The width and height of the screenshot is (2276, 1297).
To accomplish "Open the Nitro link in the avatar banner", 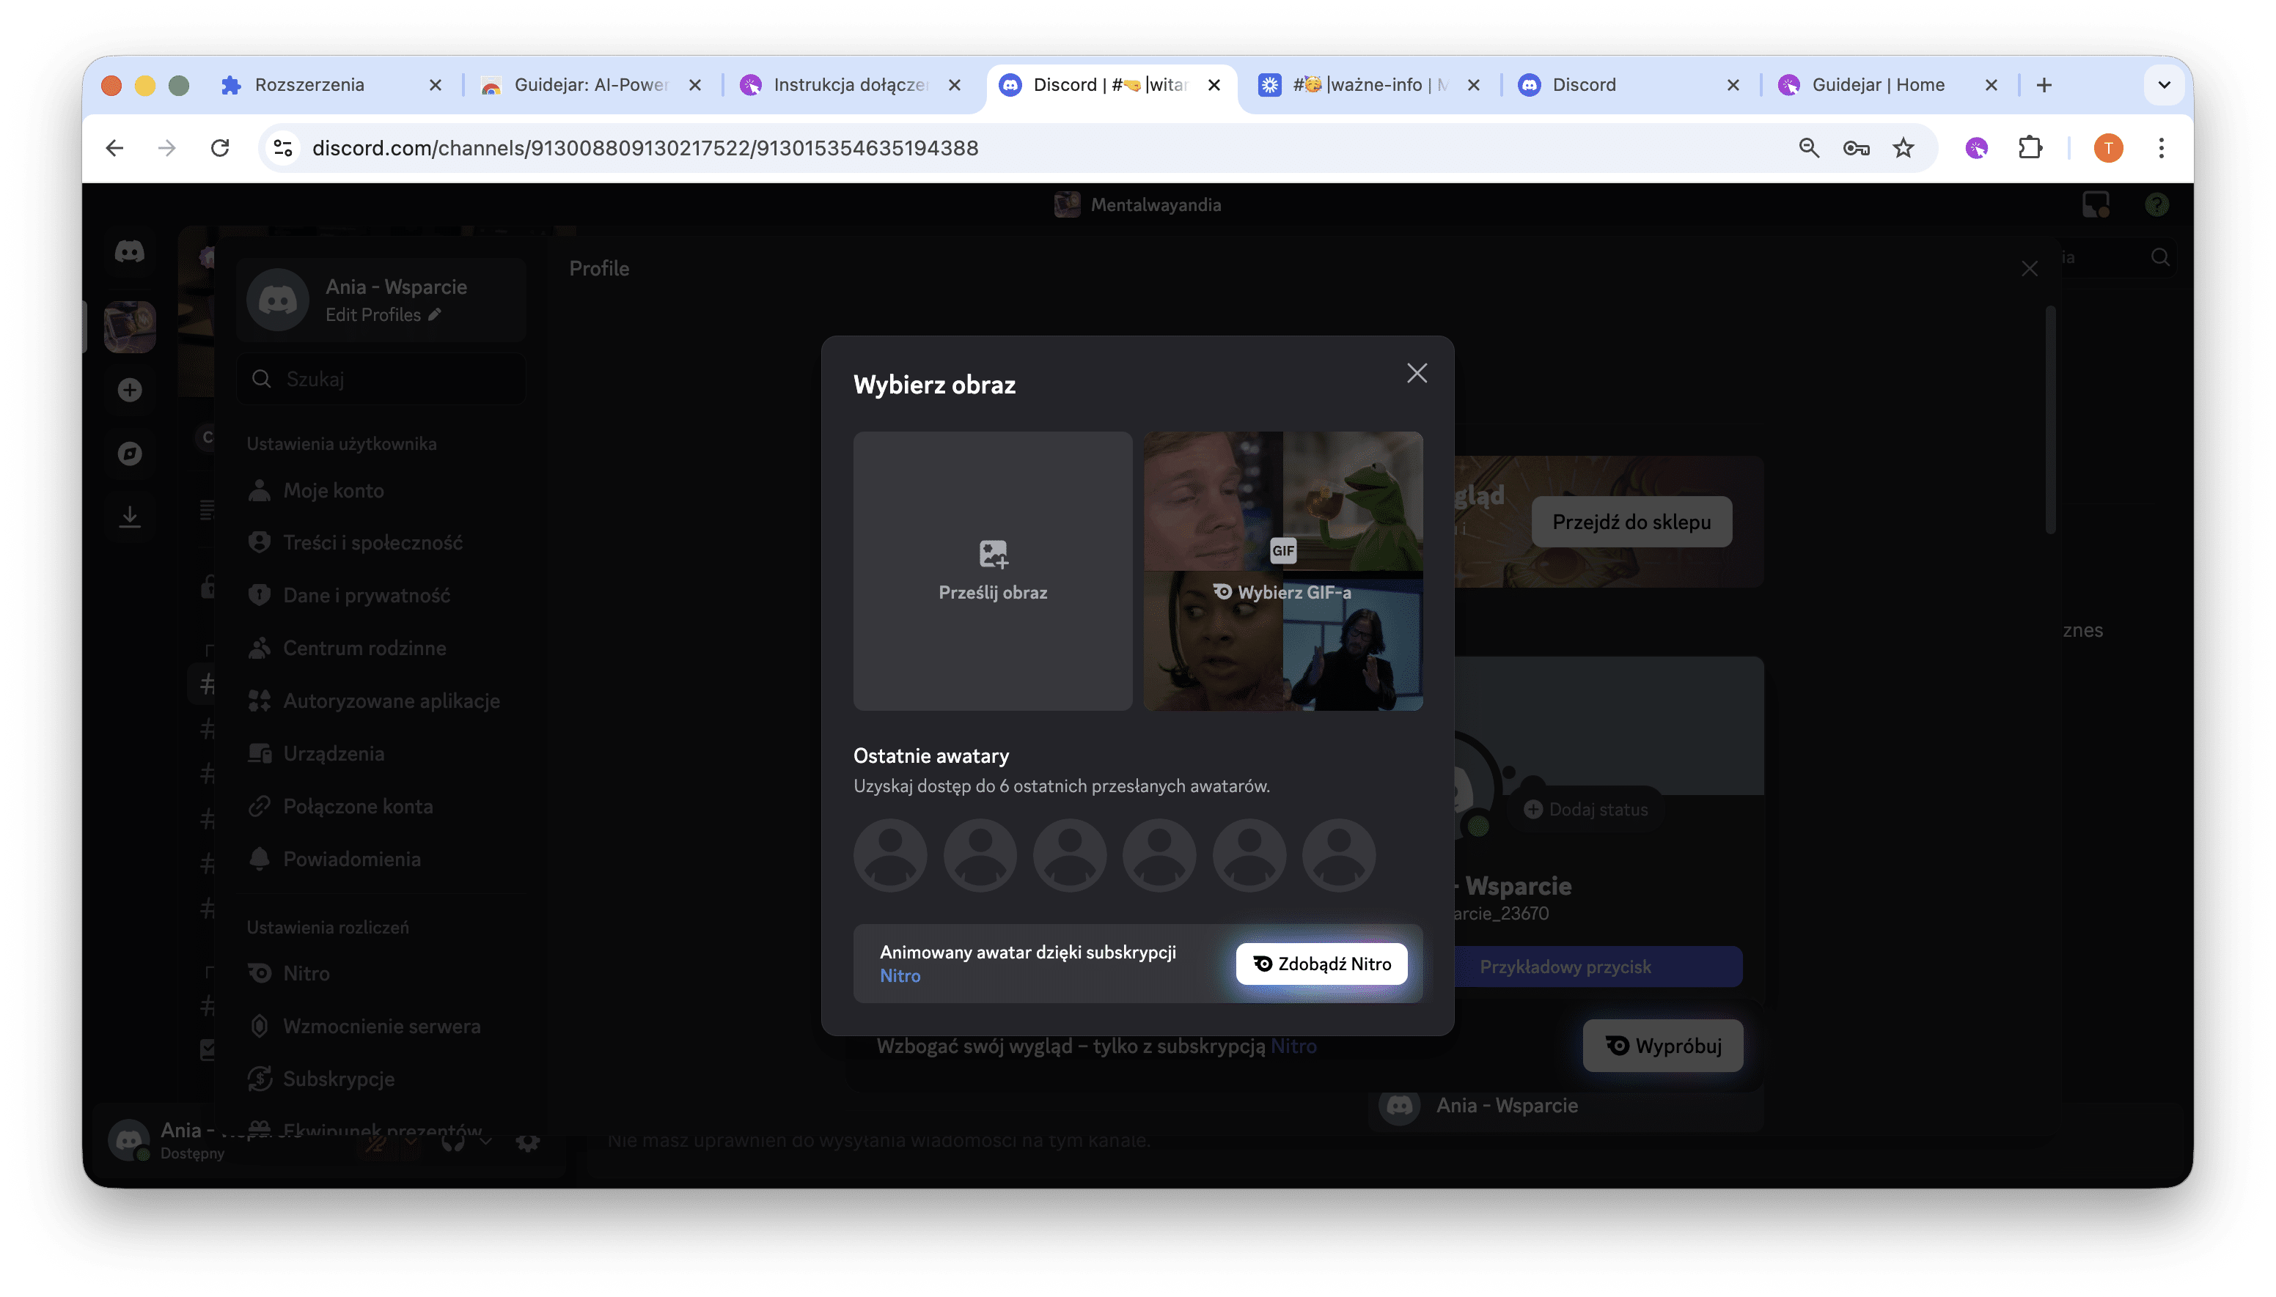I will 900,975.
